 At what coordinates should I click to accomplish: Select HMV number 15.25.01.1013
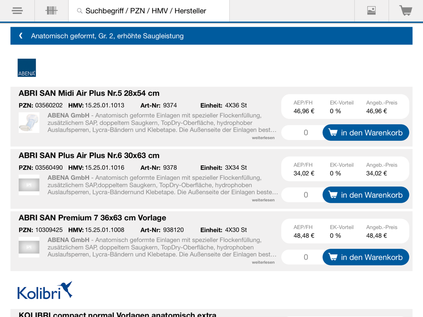[104, 105]
